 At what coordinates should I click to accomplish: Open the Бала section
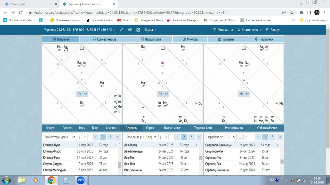95,128
